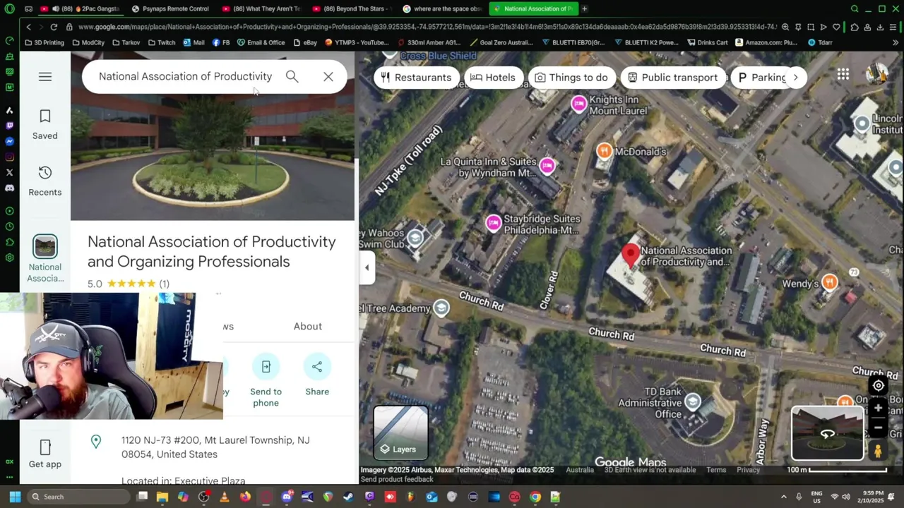Select the Things to do chip
The width and height of the screenshot is (904, 508).
point(571,78)
